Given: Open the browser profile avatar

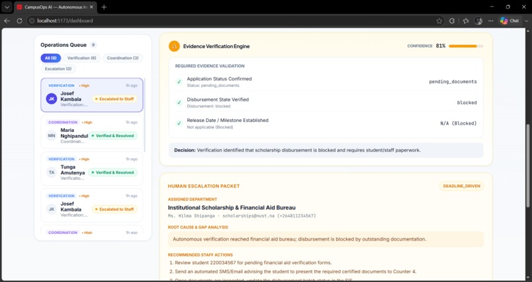Looking at the screenshot, I should 479,20.
